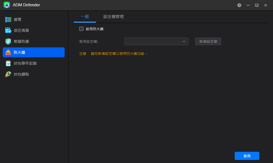Click the ADM Defender title text
The width and height of the screenshot is (273, 163).
pos(26,5)
